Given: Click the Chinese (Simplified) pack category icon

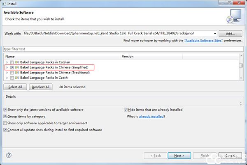Looking at the screenshot, I should [x=17, y=67].
